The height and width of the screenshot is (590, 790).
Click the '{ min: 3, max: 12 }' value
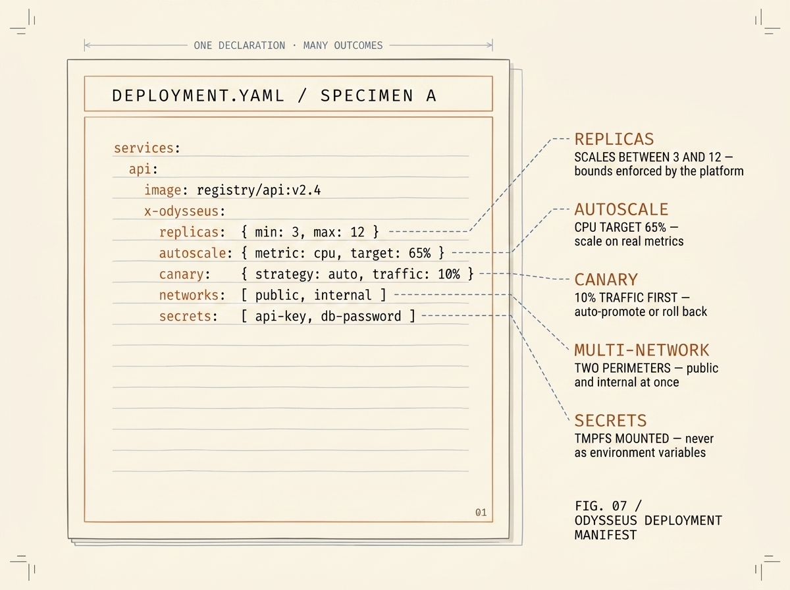coord(309,232)
